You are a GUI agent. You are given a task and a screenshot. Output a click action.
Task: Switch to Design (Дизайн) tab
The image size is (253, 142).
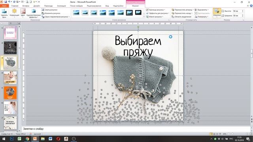[x=37, y=6]
